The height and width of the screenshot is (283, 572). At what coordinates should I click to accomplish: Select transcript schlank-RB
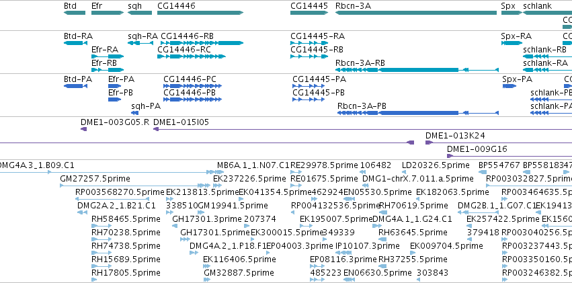(547, 56)
